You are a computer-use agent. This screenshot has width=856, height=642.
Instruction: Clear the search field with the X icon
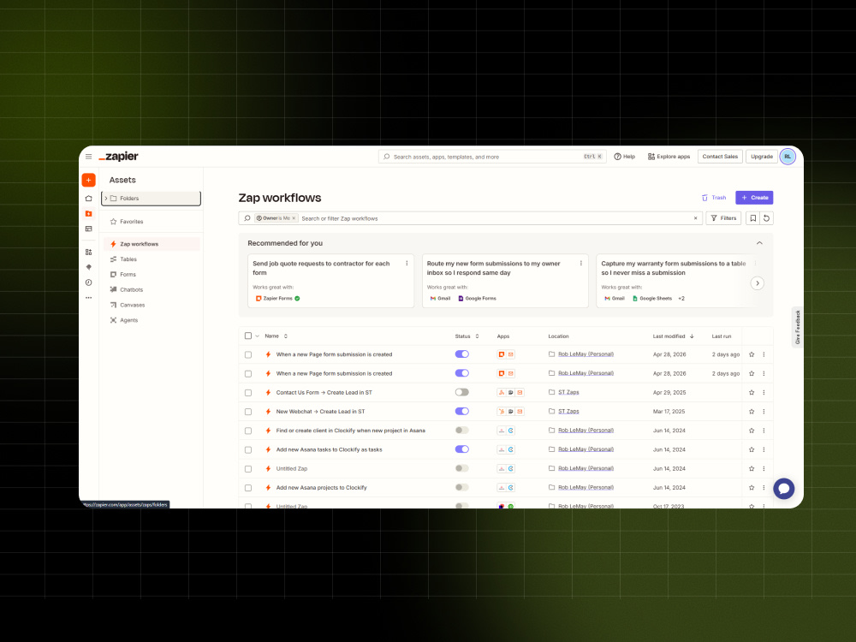click(x=695, y=218)
